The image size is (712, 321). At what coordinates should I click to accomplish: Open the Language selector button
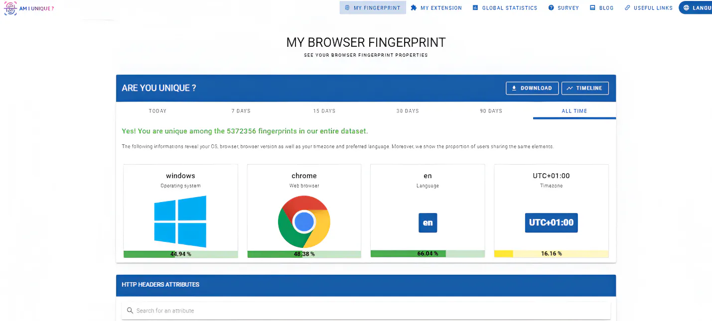[696, 8]
